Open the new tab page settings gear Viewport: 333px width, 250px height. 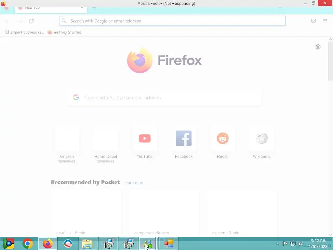click(318, 47)
